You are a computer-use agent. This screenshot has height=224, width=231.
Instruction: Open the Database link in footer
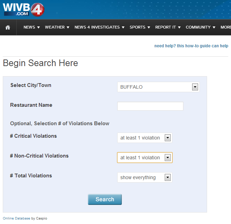[x=22, y=218]
